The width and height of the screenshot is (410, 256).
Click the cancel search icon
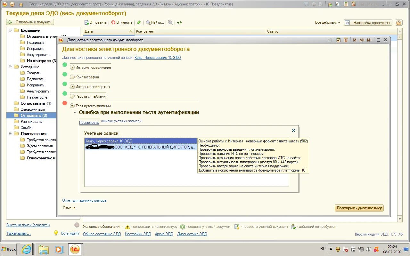[170, 22]
